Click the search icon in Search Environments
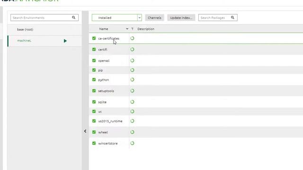The width and height of the screenshot is (303, 170). click(x=74, y=17)
